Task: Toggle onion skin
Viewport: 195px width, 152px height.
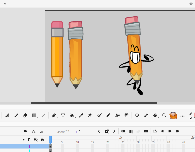Action: click(x=123, y=131)
